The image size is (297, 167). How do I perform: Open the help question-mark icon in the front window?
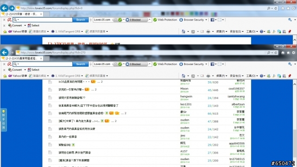point(261,76)
